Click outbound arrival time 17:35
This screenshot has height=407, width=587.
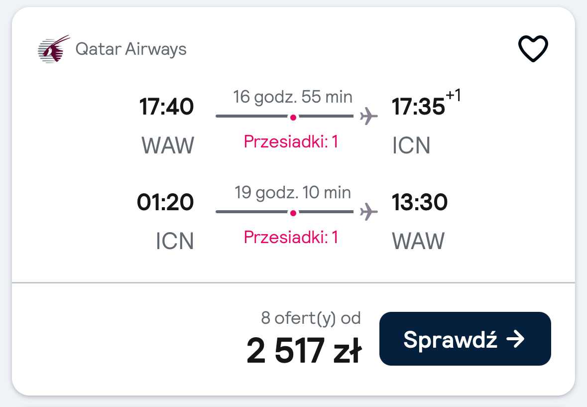click(418, 106)
